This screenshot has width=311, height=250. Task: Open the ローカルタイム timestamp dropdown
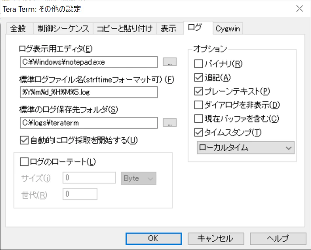245,148
